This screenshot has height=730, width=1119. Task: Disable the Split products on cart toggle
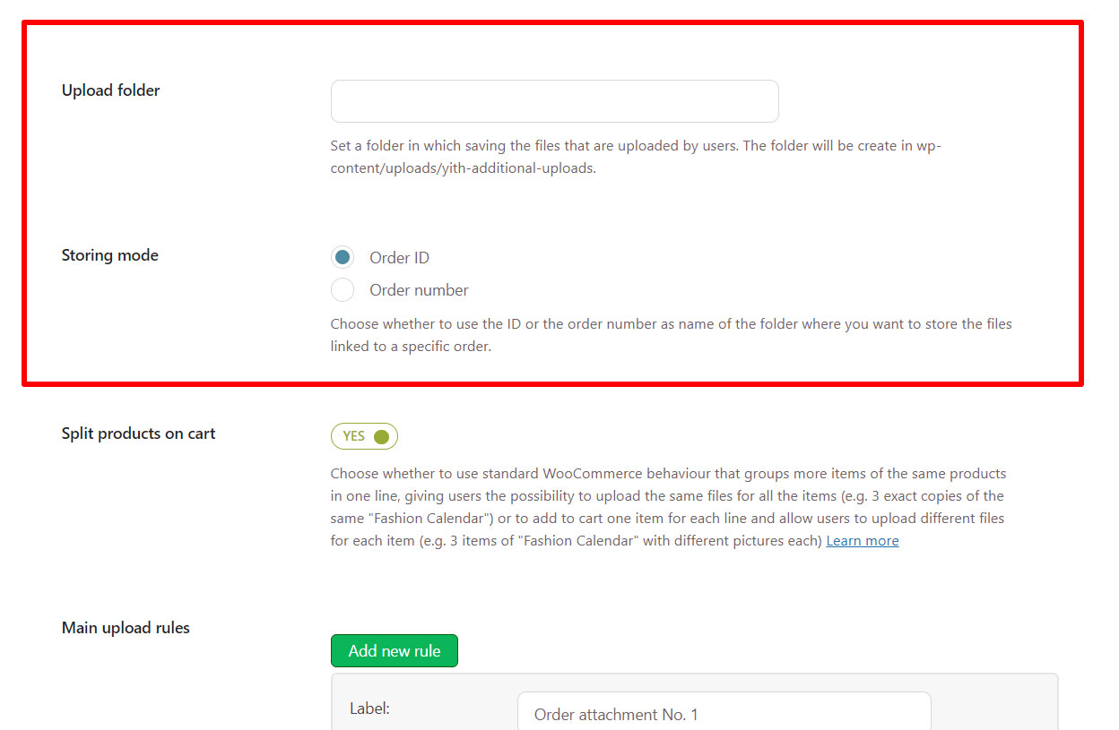(364, 436)
